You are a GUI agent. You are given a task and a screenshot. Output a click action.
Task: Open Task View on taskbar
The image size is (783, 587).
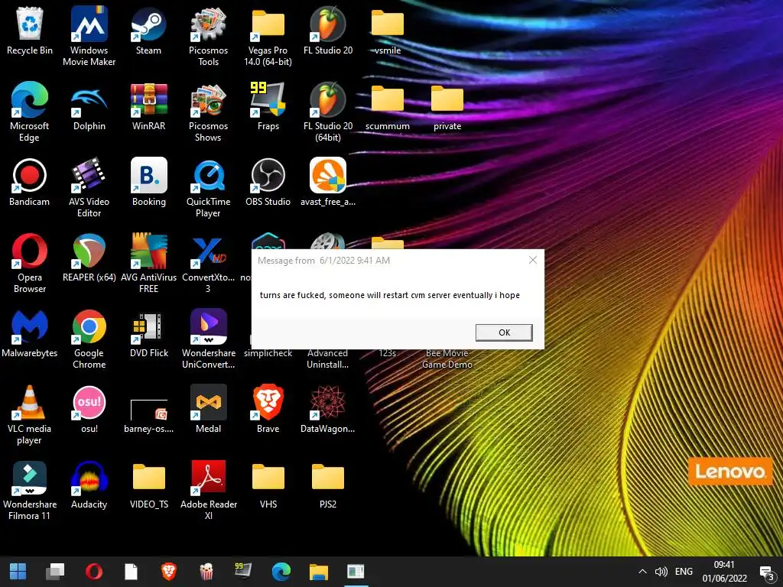[x=55, y=572]
